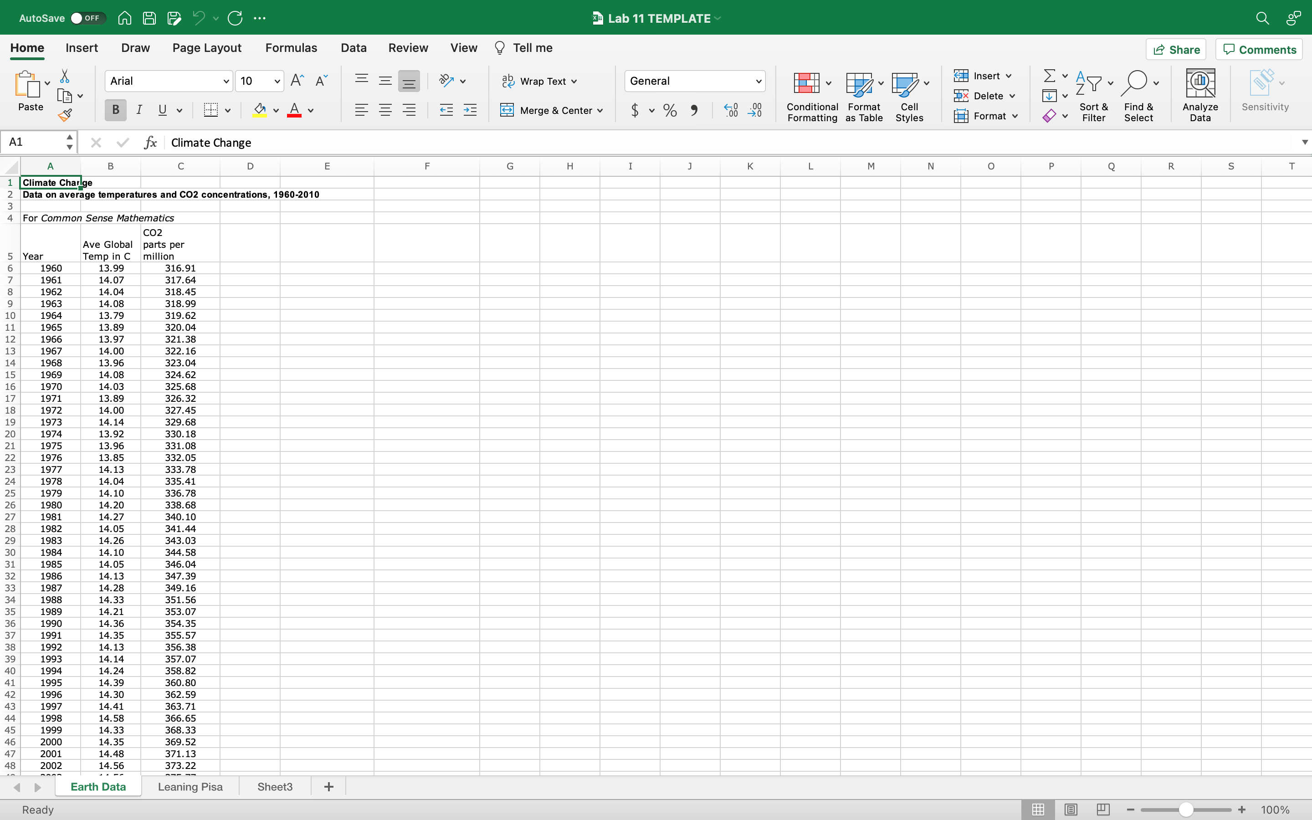Switch to Page Layout view in status bar
The height and width of the screenshot is (820, 1312).
(x=1071, y=809)
